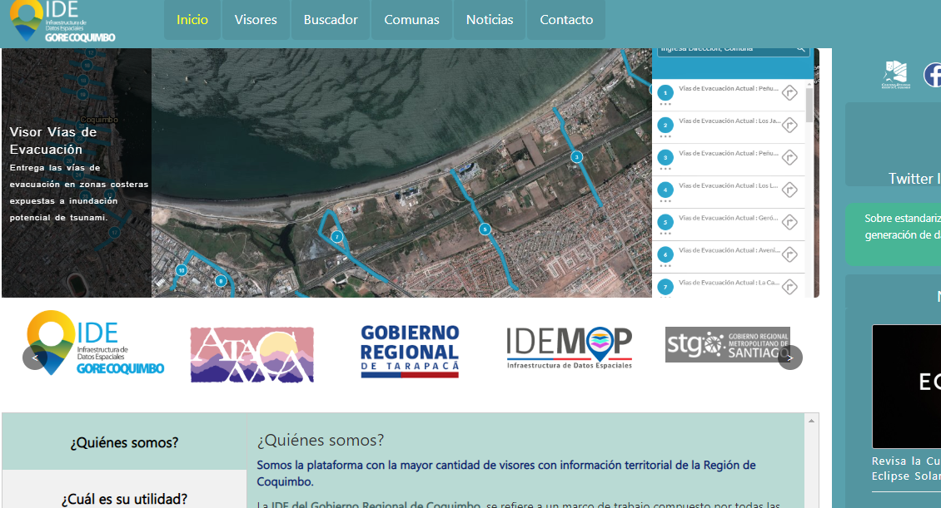Screen dimensions: 941x508
Task: Select numbered circle 3 in route list
Action: (x=665, y=157)
